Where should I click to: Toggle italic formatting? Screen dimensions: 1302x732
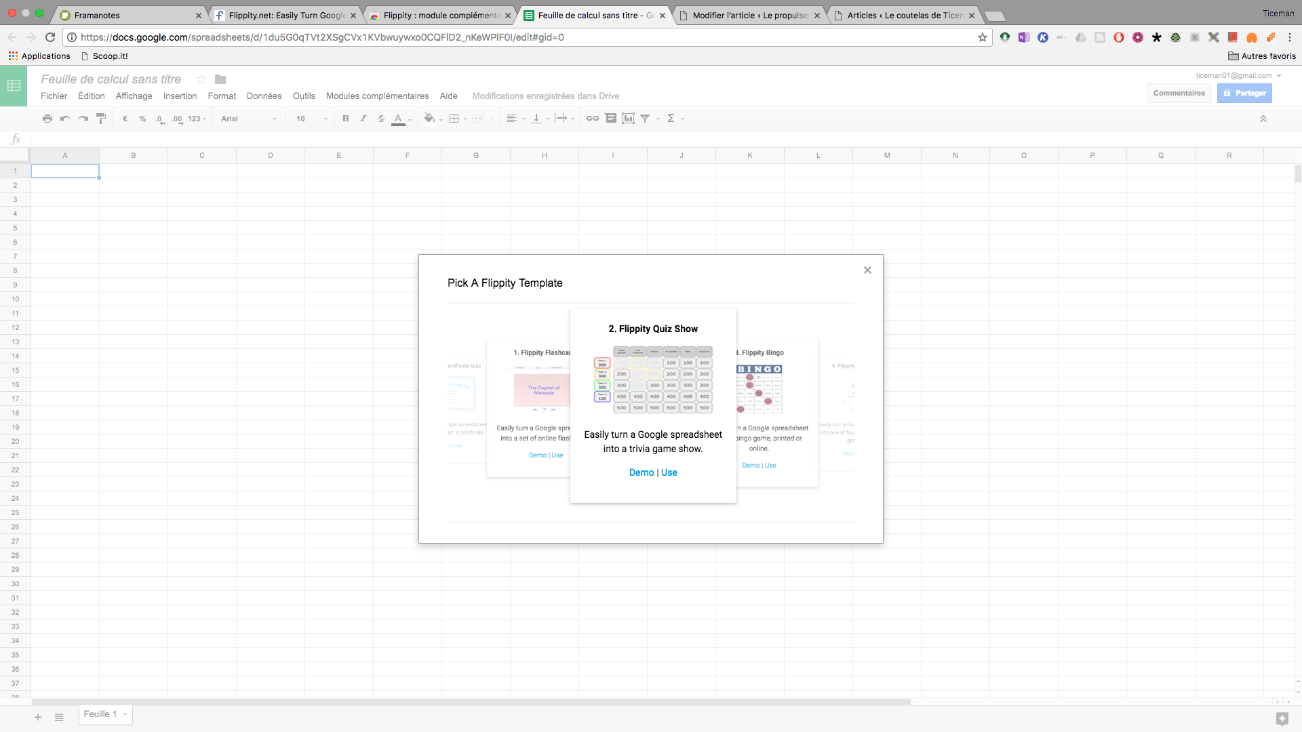coord(363,119)
